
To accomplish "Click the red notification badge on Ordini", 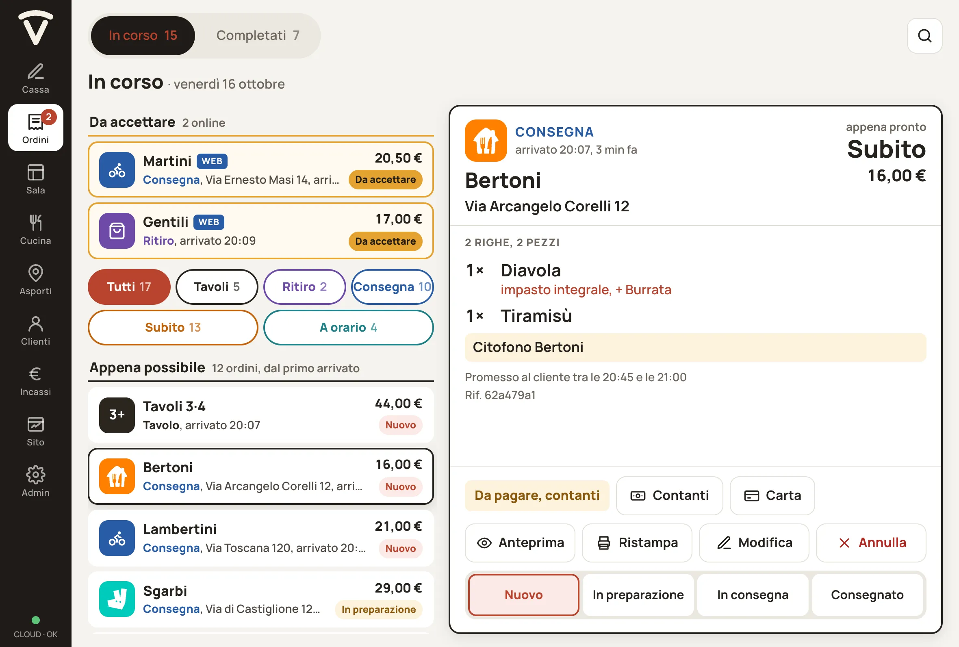I will pyautogui.click(x=49, y=117).
